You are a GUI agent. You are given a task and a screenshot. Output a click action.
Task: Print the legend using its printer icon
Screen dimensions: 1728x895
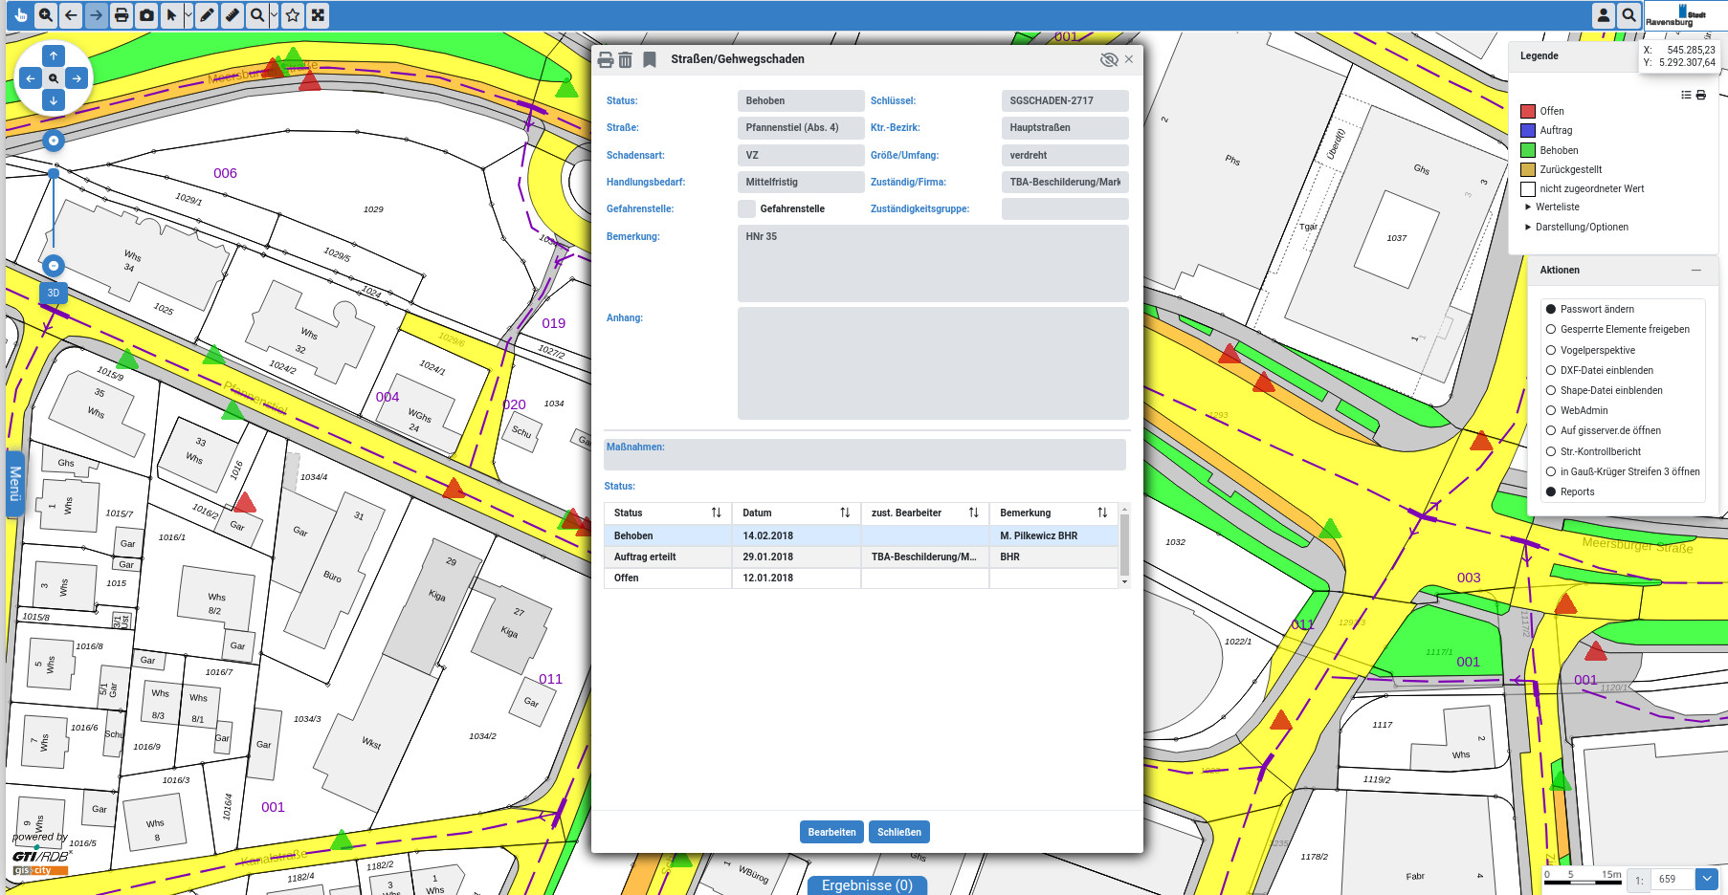click(x=1701, y=95)
